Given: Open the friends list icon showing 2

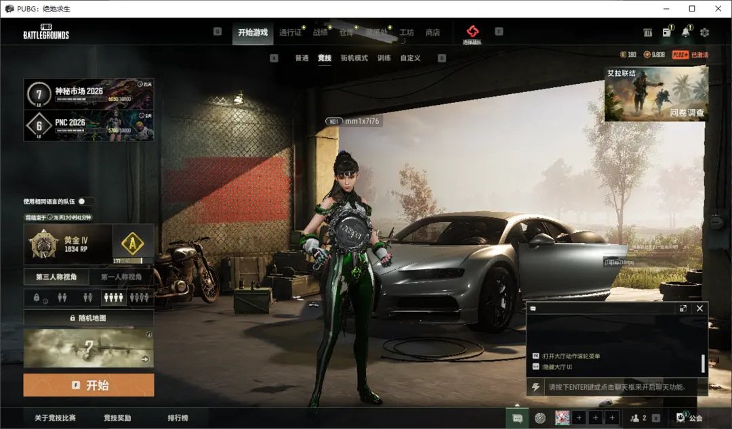Looking at the screenshot, I should point(638,418).
